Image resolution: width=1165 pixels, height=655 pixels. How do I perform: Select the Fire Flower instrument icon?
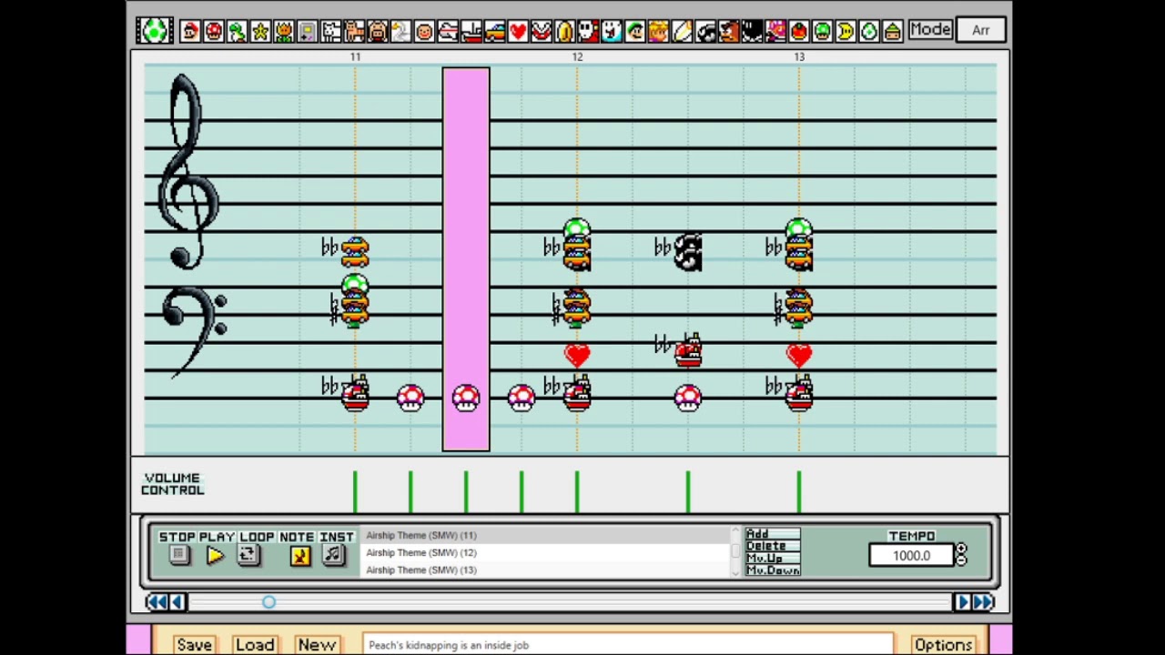click(x=284, y=32)
